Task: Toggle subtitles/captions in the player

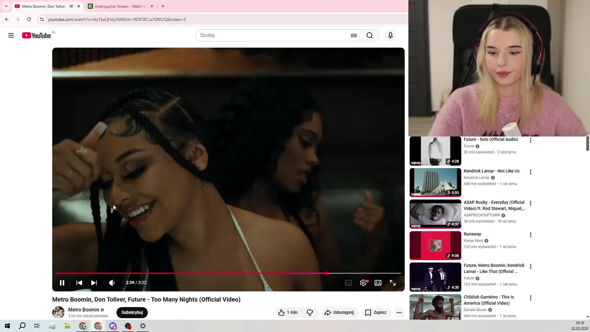Action: 348,283
